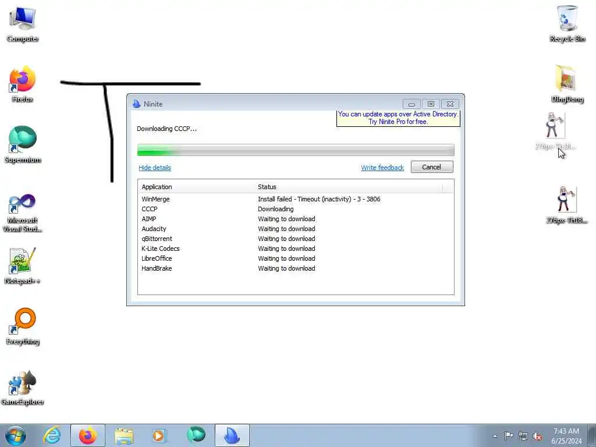Select the HandBrake row
Viewport: 596px width, 447px height.
pyautogui.click(x=296, y=268)
